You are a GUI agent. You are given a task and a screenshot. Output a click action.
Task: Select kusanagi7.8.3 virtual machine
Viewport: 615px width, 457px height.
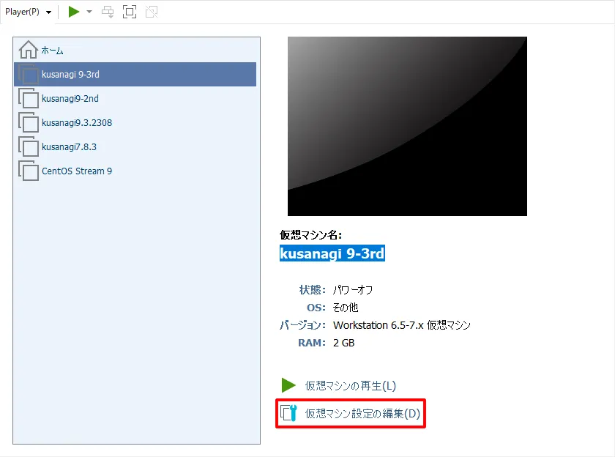coord(135,146)
